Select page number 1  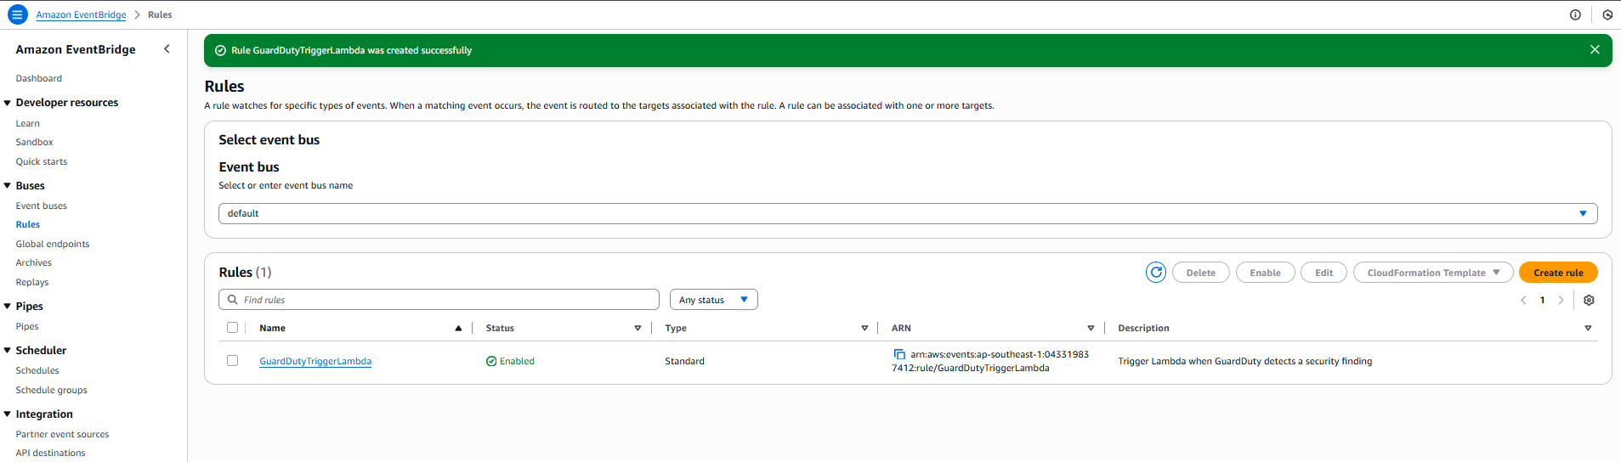tap(1542, 300)
